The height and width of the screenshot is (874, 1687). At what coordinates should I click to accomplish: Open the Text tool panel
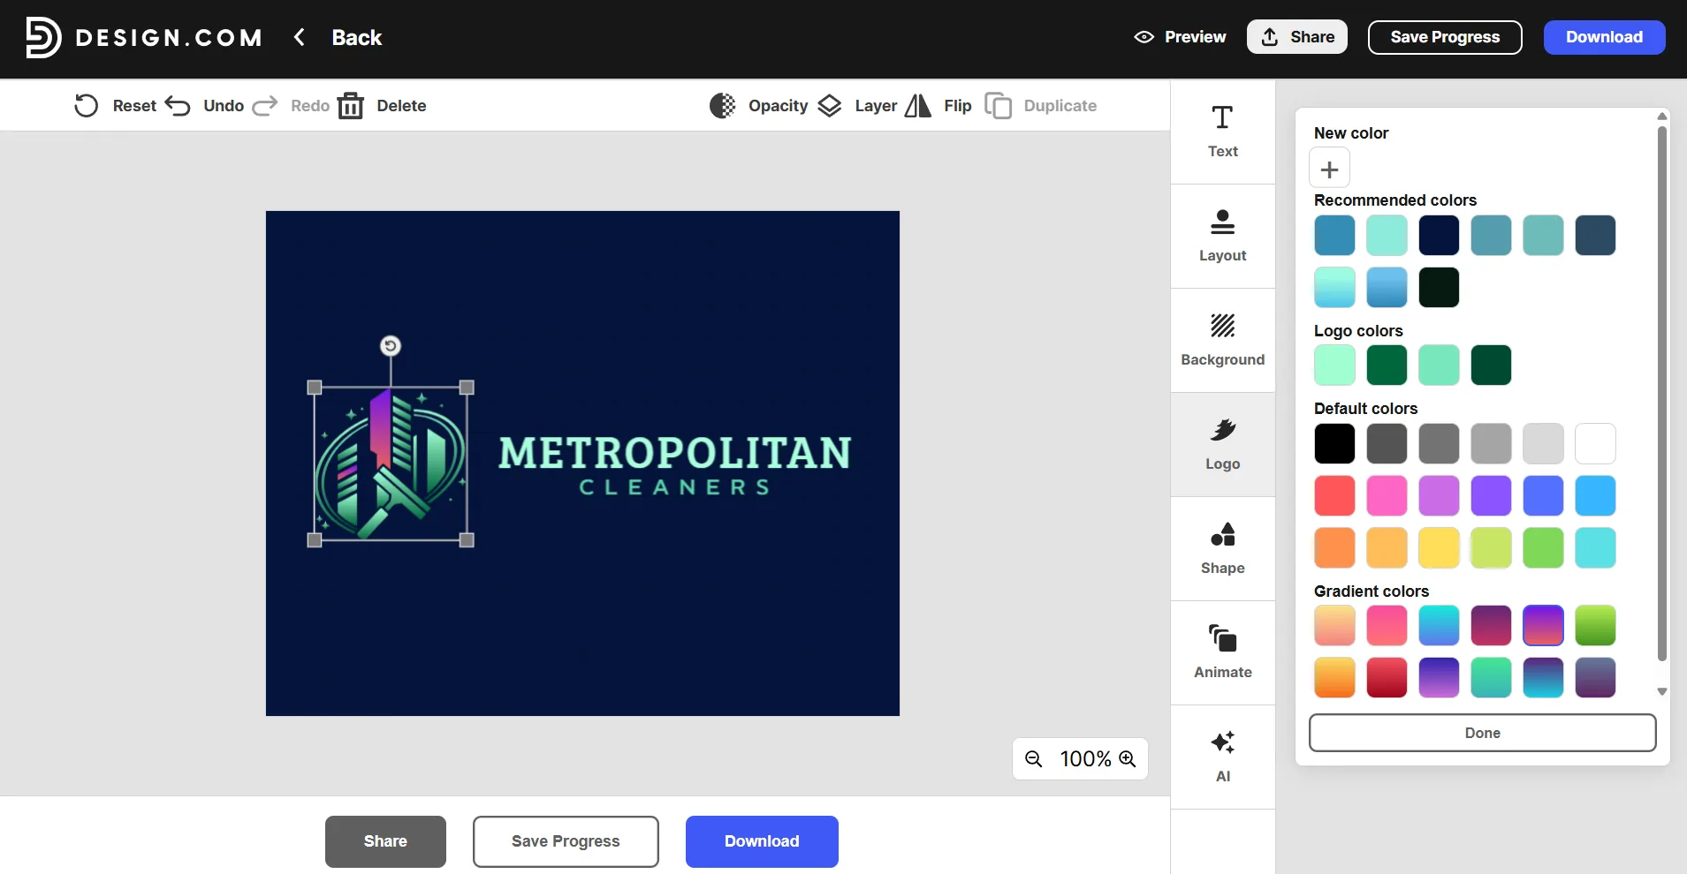1223,132
